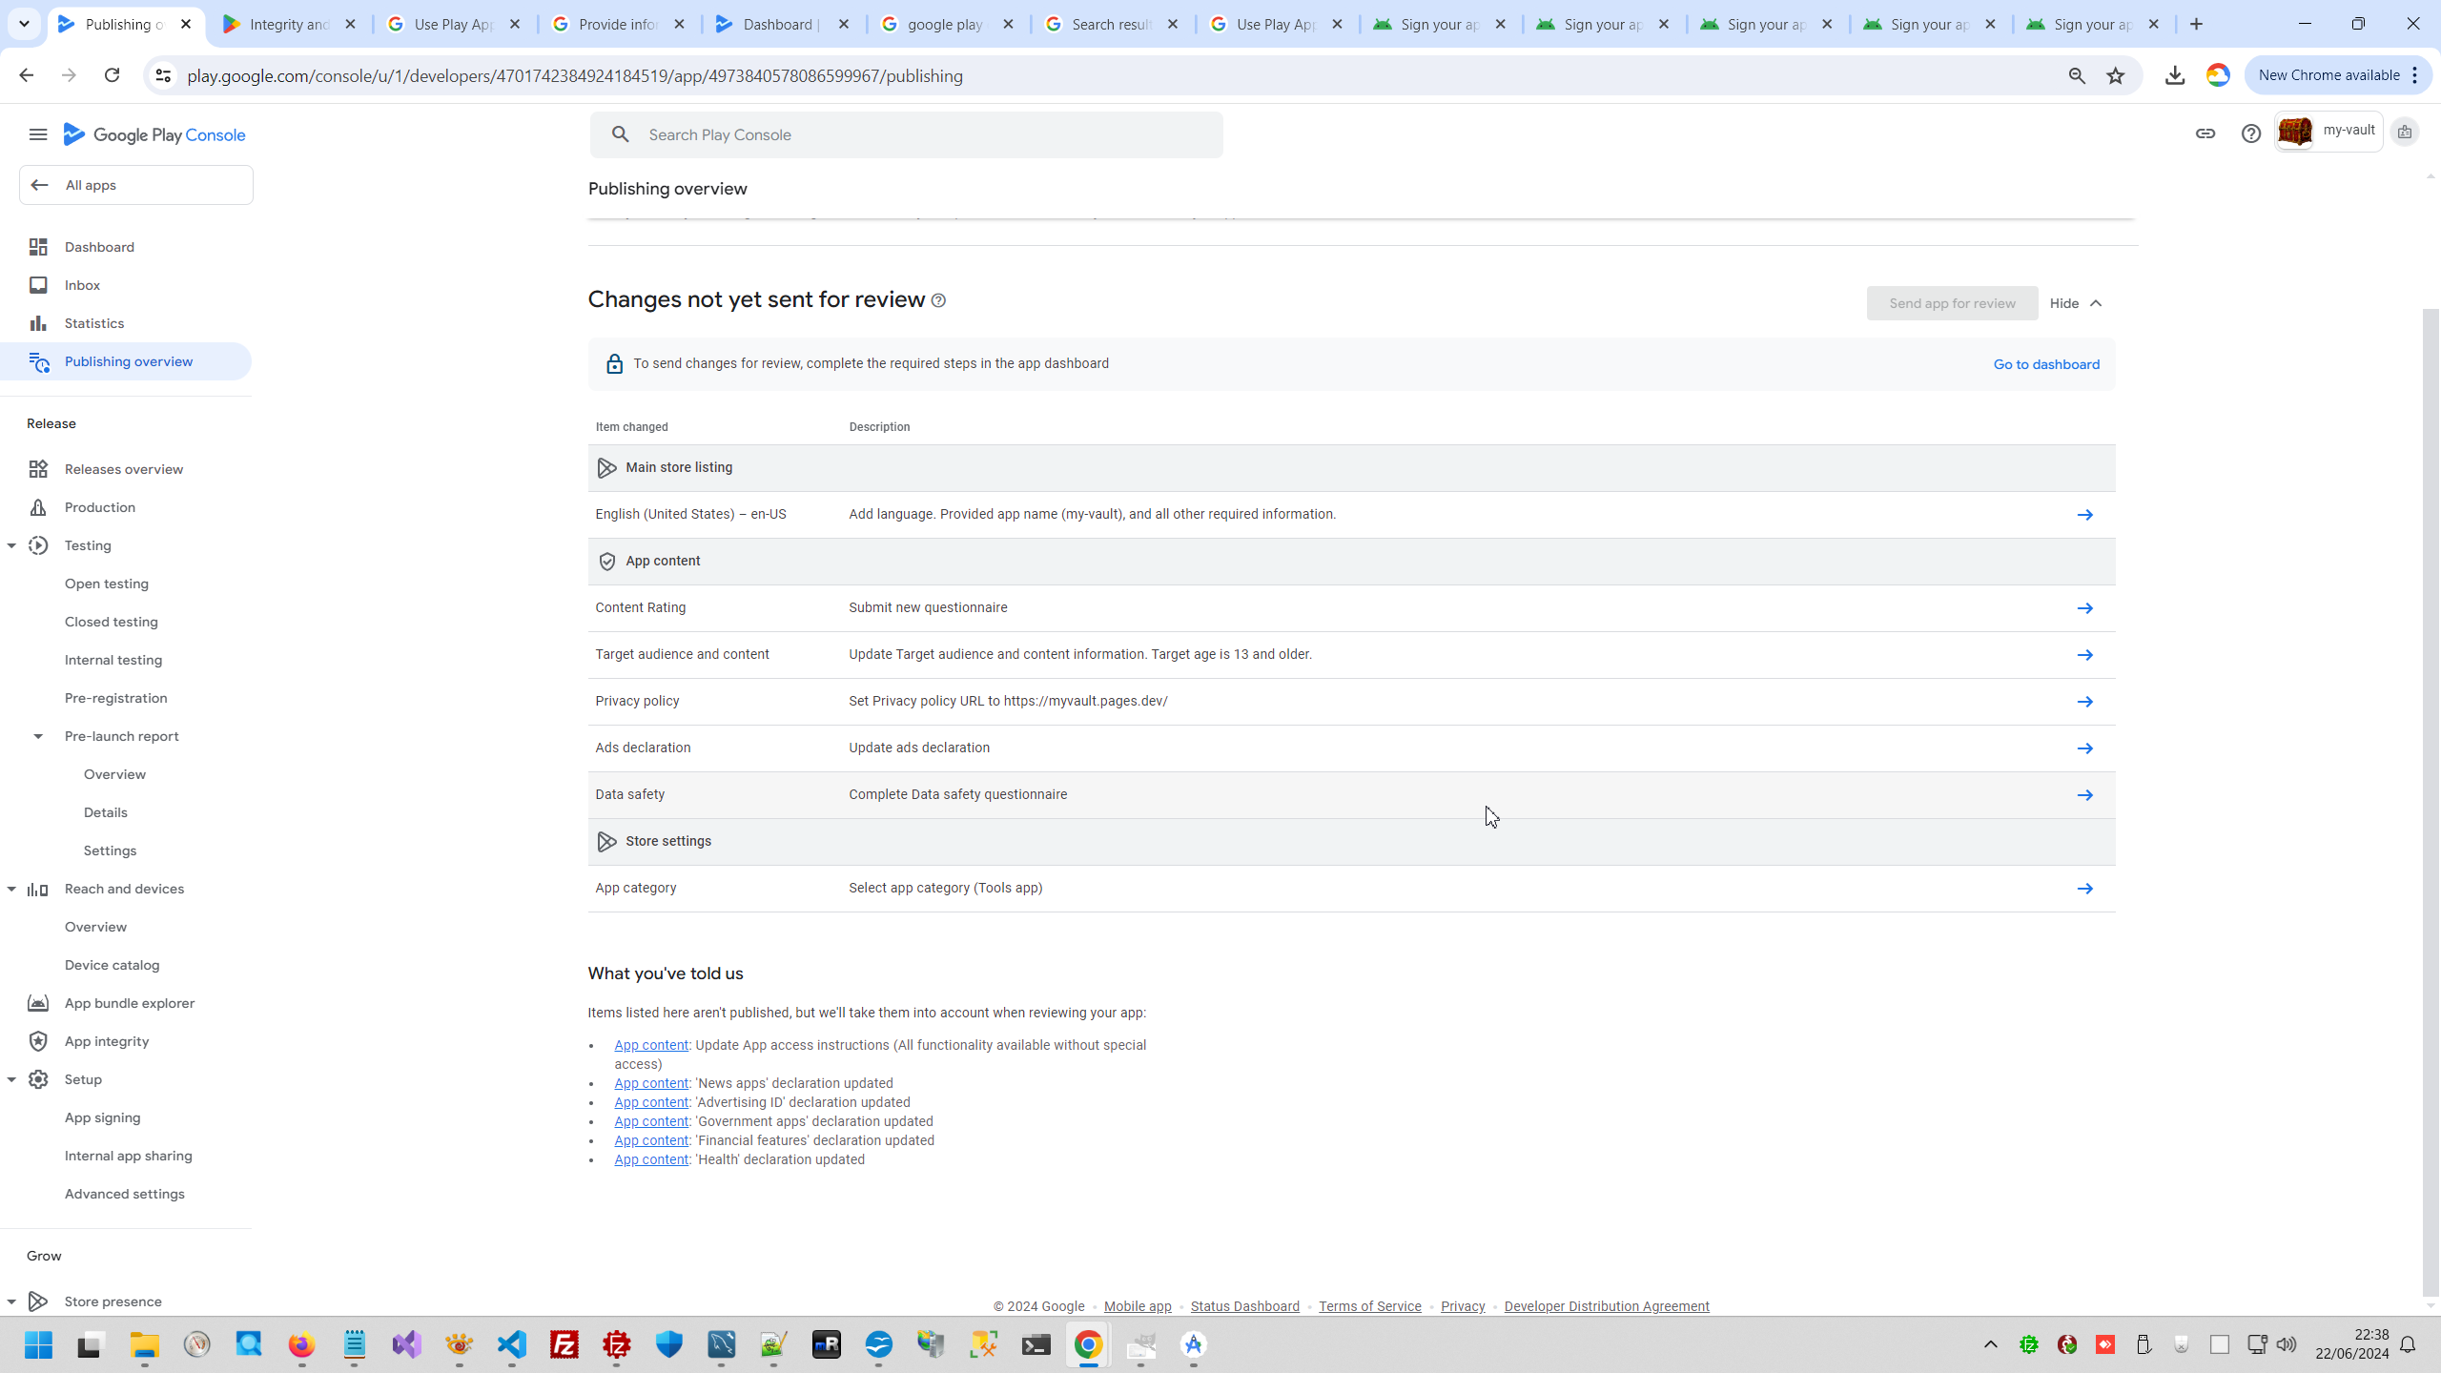Click the Go to dashboard link
This screenshot has height=1373, width=2441.
[x=2046, y=364]
